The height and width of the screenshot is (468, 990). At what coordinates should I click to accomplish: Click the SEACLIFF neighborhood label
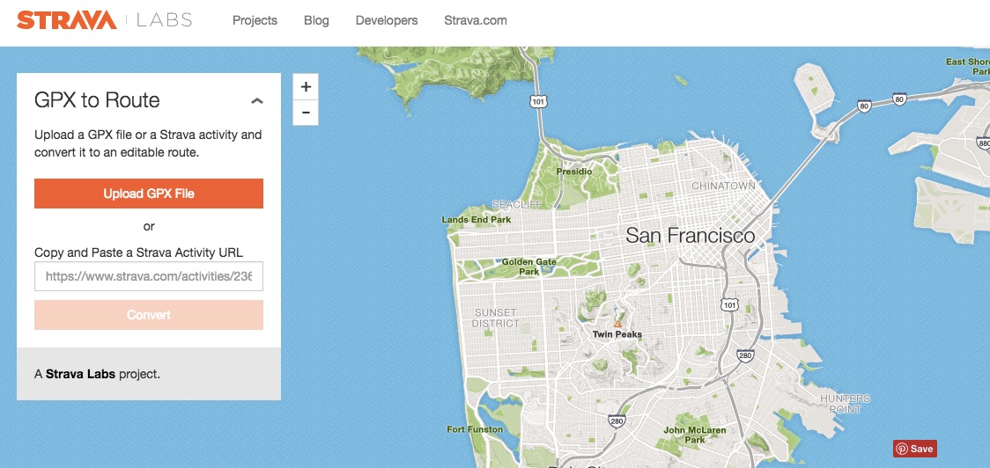click(x=516, y=204)
